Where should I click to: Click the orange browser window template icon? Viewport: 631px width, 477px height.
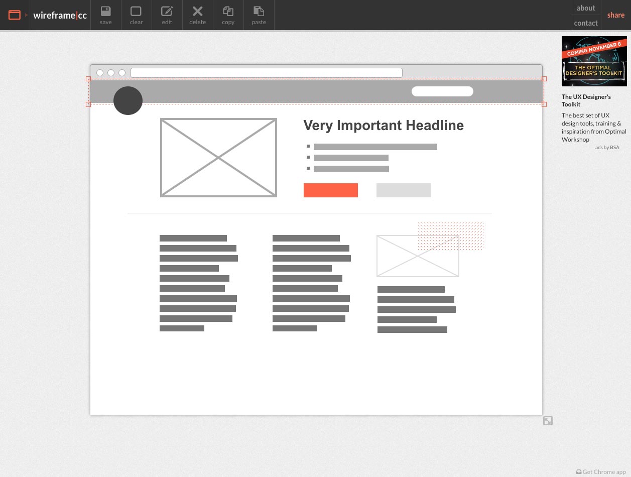(x=15, y=15)
